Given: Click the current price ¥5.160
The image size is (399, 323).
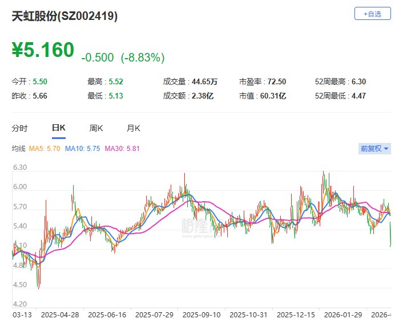Looking at the screenshot, I should tap(43, 50).
